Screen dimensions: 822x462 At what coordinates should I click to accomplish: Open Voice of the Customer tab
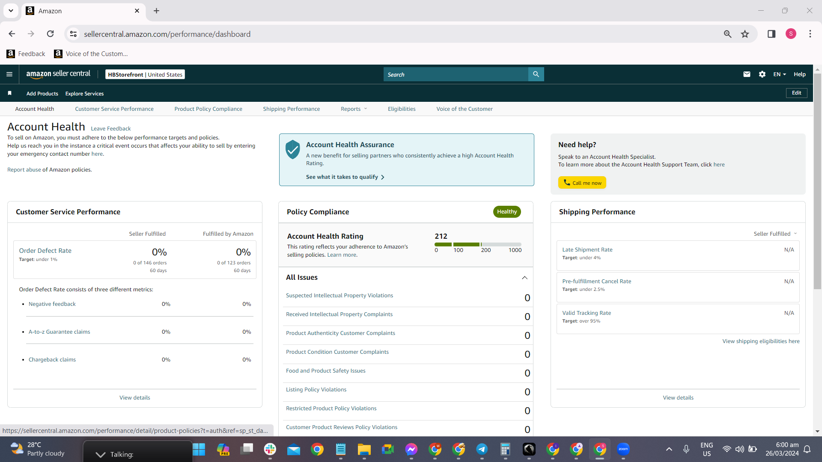tap(465, 109)
